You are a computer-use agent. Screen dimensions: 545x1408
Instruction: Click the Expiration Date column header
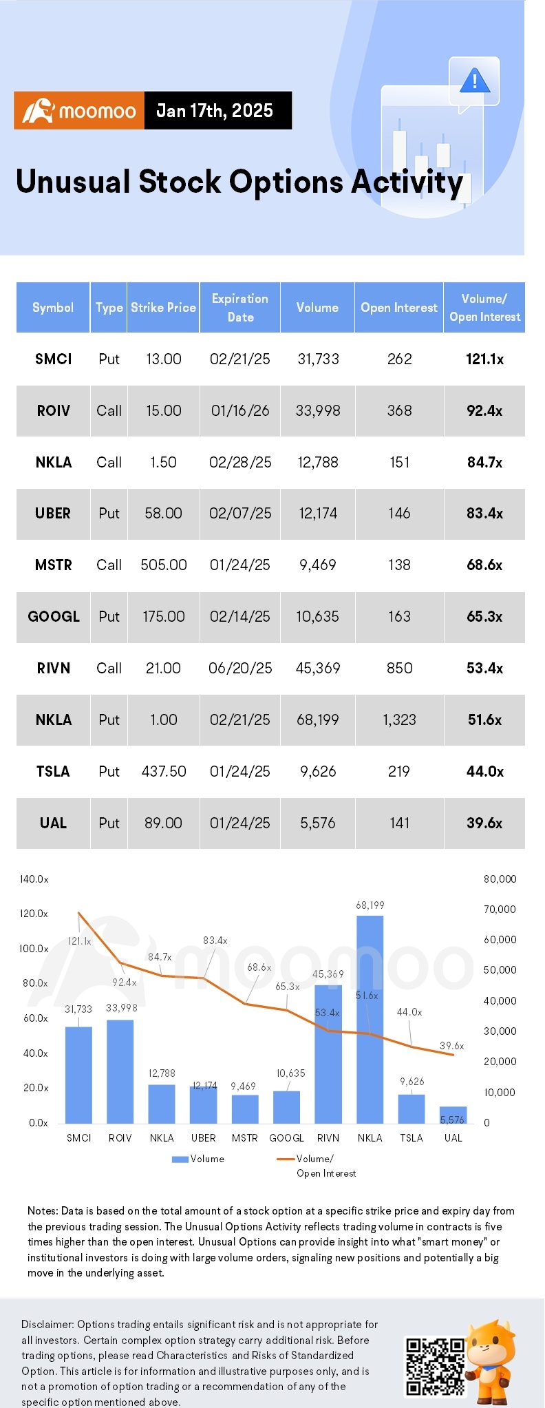coord(240,308)
